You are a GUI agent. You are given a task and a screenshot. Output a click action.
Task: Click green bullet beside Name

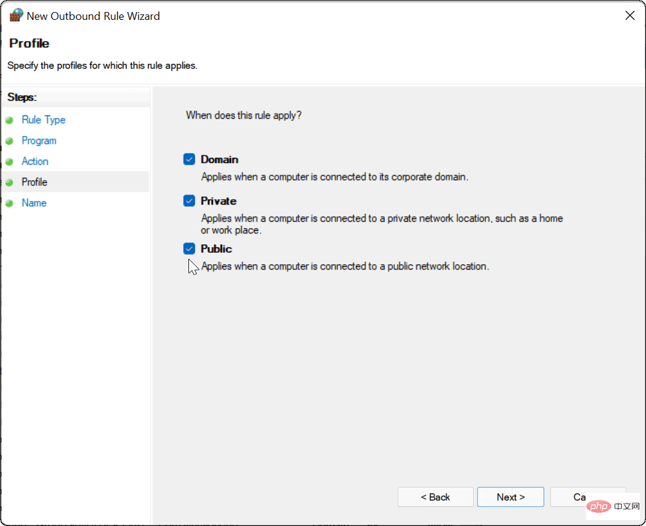(x=10, y=203)
